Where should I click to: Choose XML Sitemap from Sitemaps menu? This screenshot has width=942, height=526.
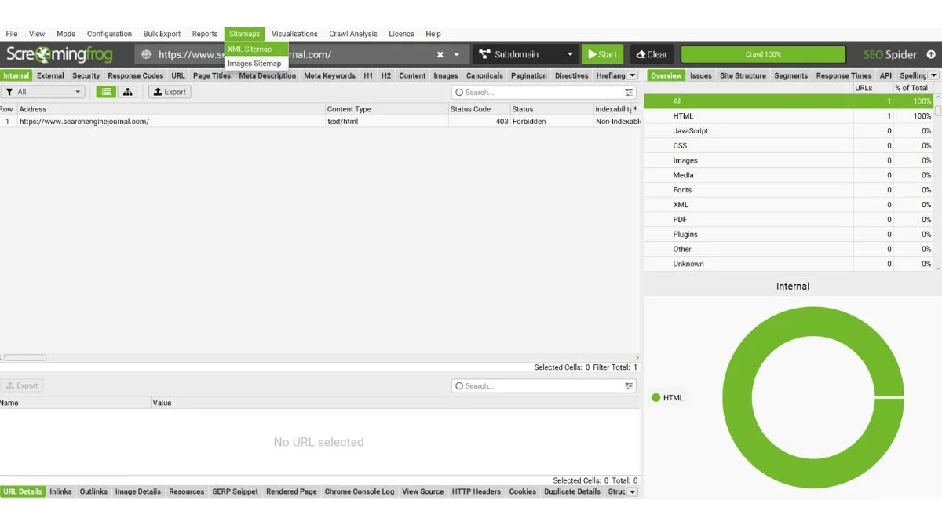257,49
